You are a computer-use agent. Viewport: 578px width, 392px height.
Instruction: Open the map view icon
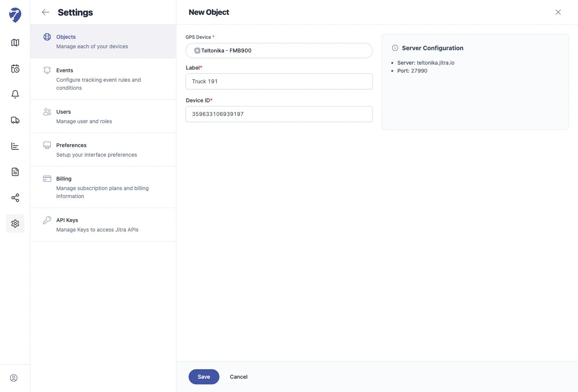point(15,43)
